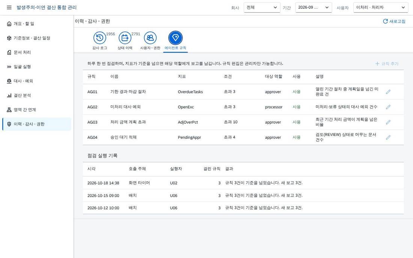Click the plus icon for 규칙 추가
This screenshot has width=413, height=258.
click(377, 64)
